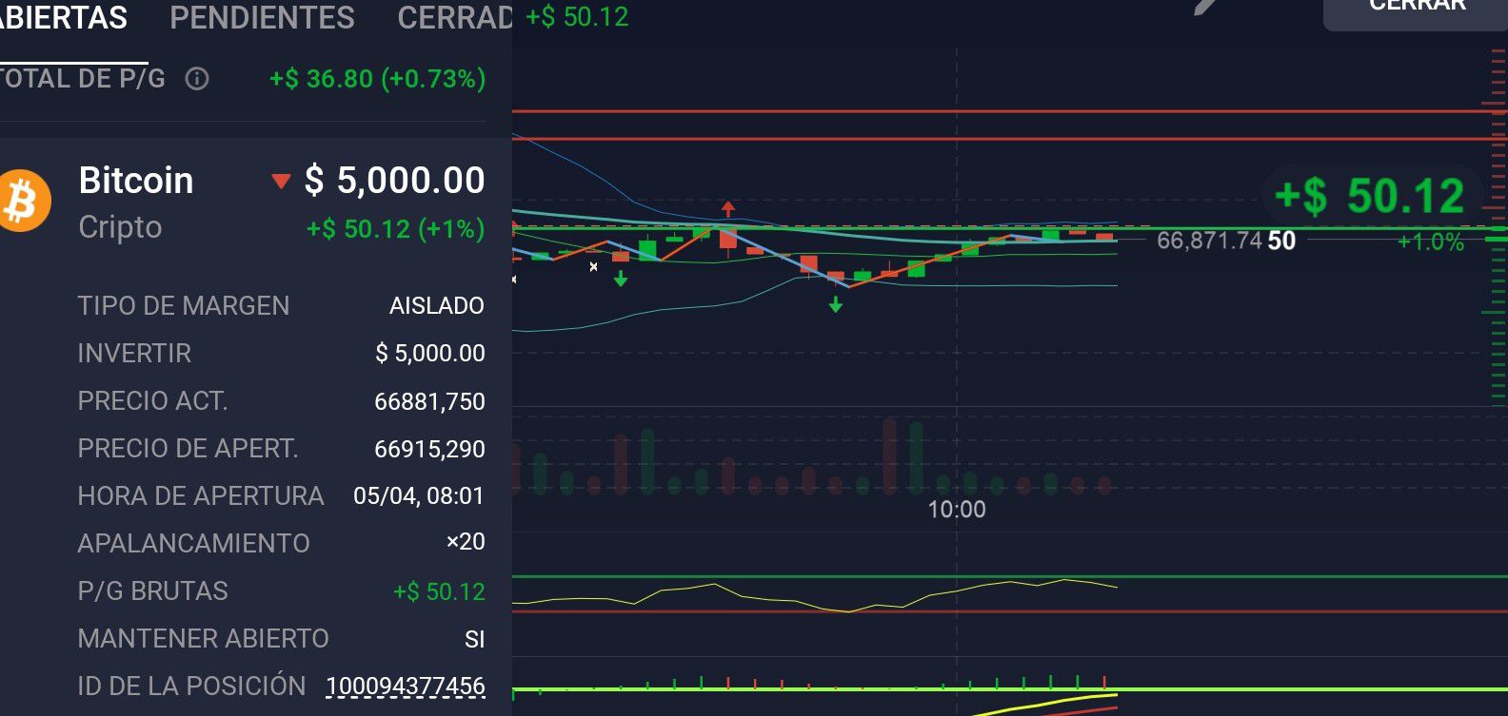This screenshot has height=716, width=1508.
Task: Collapse Bitcoin position using the red triangle
Action: click(280, 181)
